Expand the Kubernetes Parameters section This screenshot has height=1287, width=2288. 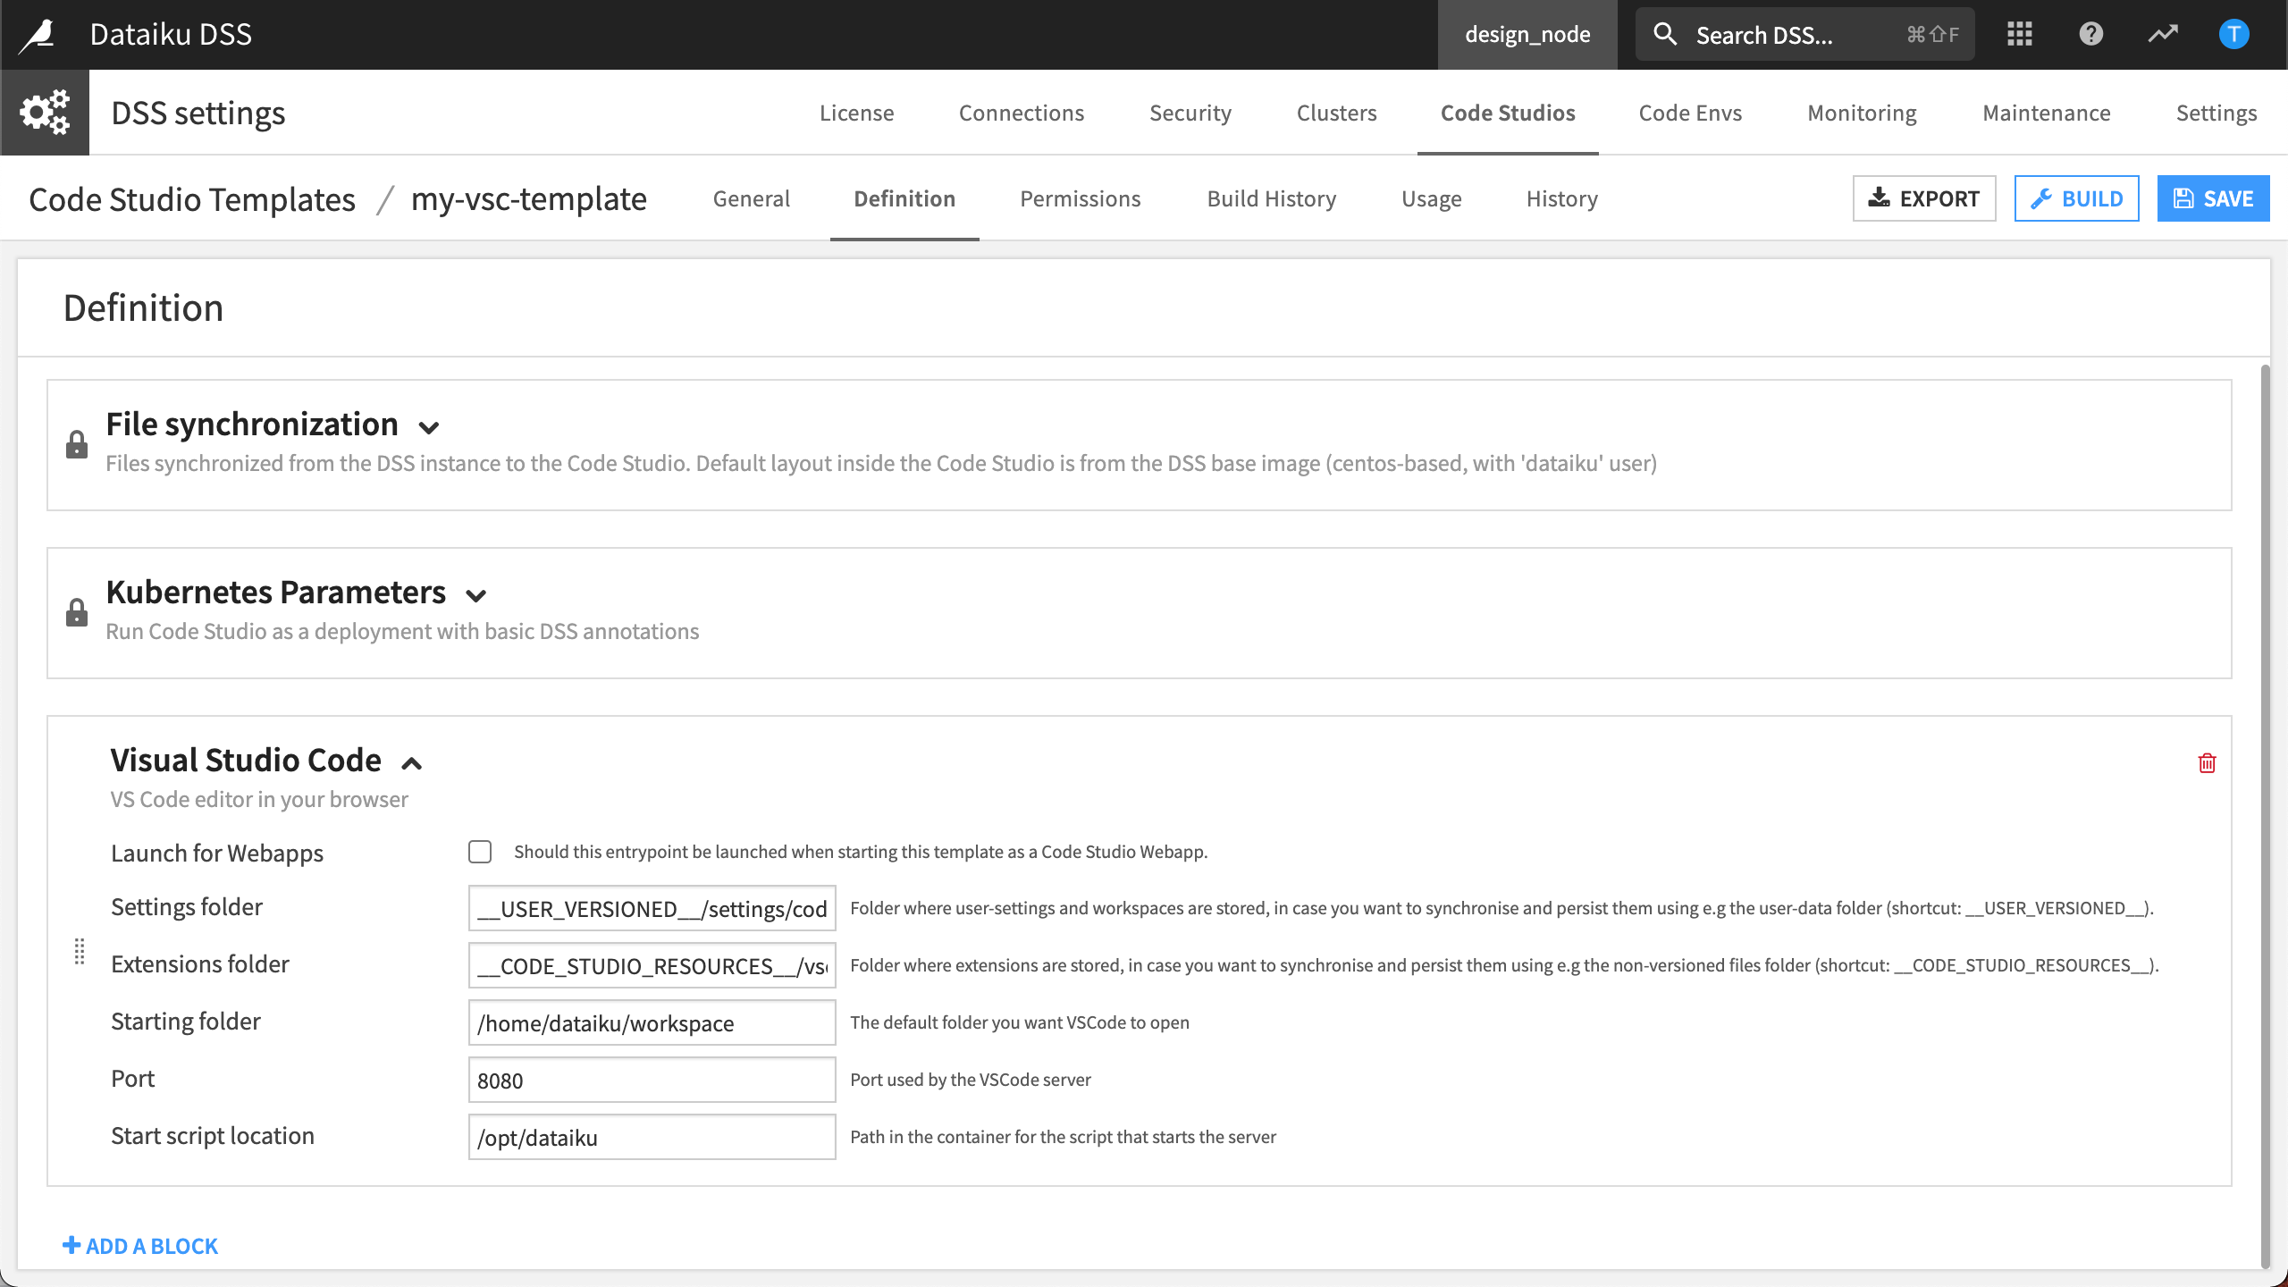(x=476, y=595)
